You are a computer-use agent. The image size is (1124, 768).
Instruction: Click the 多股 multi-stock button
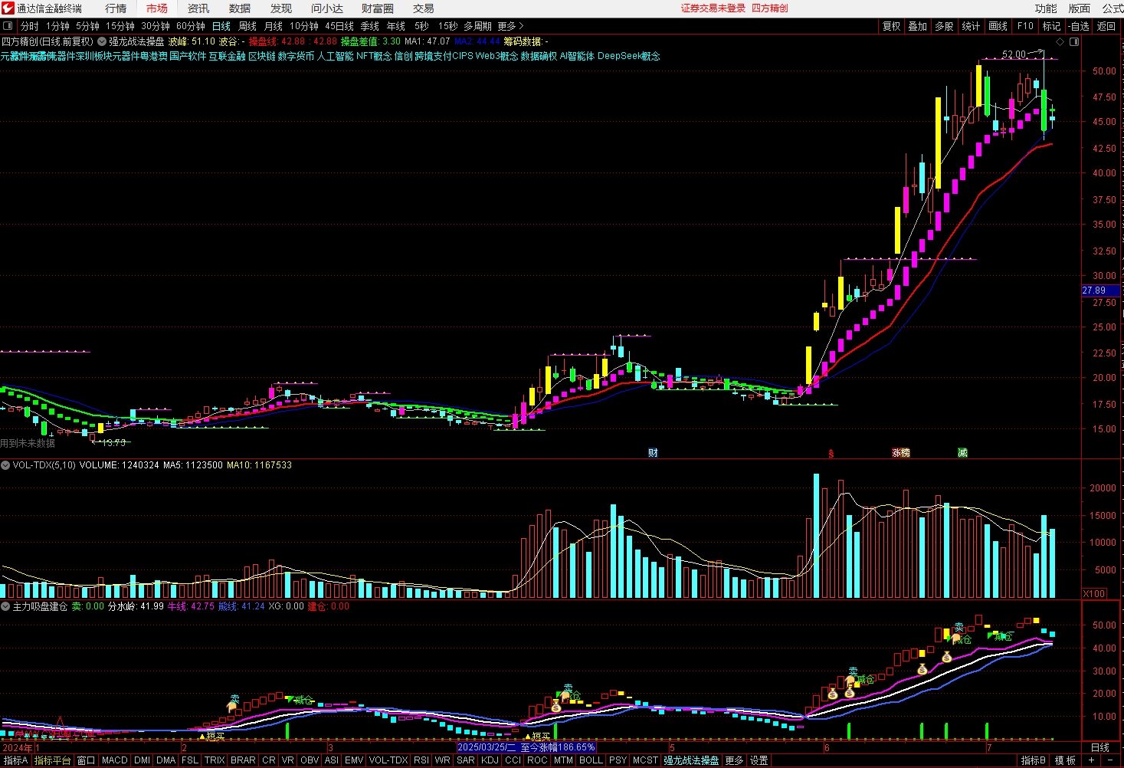click(x=944, y=26)
